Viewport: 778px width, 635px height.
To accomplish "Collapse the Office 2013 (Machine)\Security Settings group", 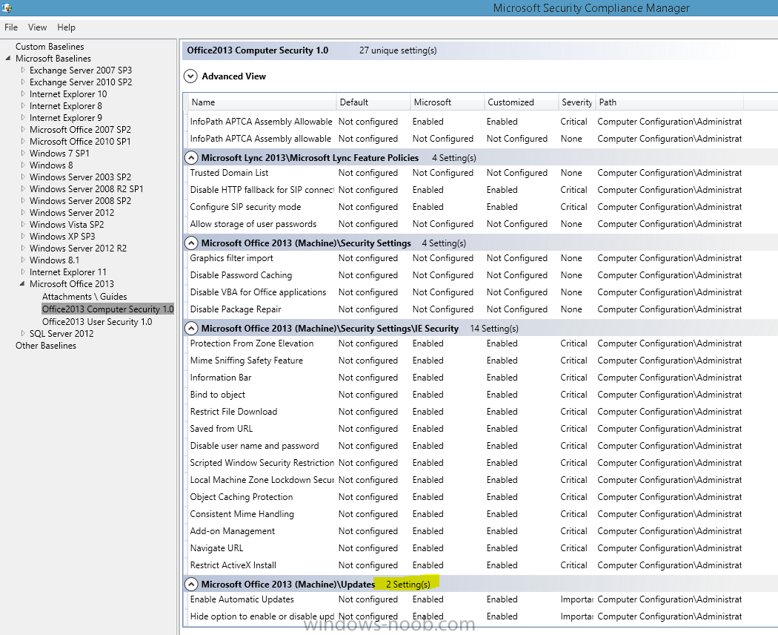I will [x=190, y=243].
